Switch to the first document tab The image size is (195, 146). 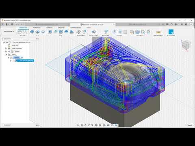48,24
